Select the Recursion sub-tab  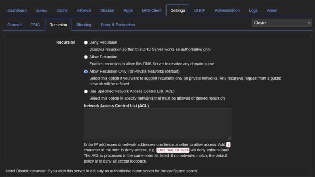tap(58, 25)
